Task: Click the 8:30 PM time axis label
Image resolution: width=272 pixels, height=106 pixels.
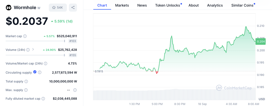Action: [x=180, y=104]
